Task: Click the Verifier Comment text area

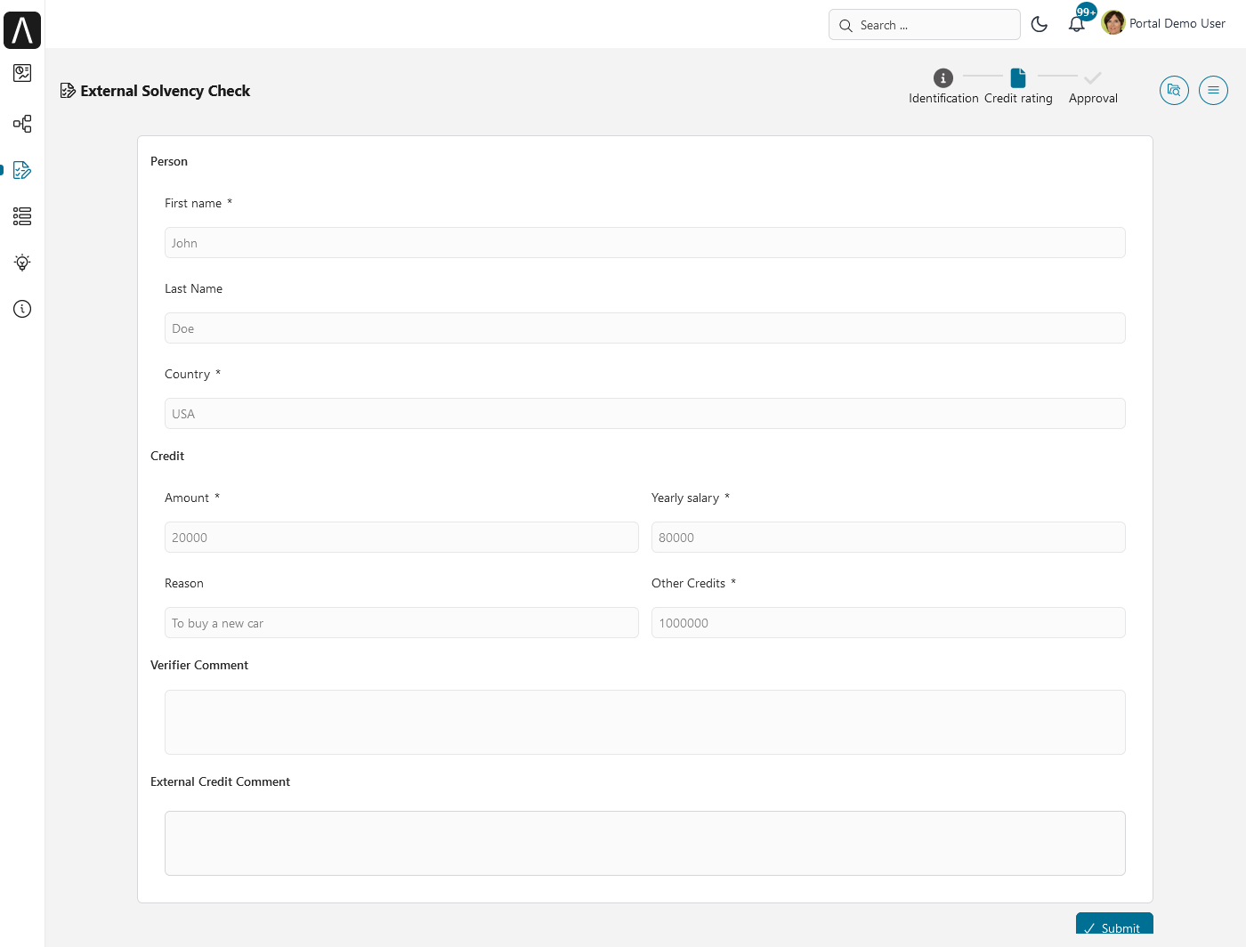Action: (645, 723)
